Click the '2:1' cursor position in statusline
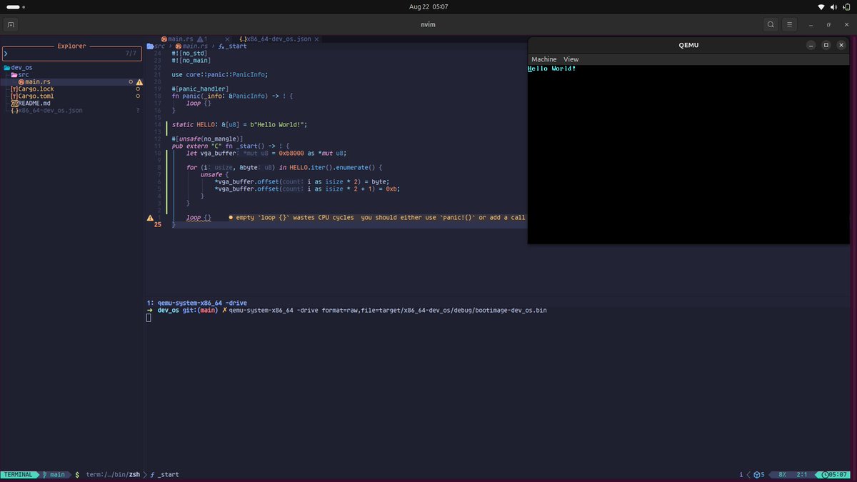Image resolution: width=857 pixels, height=482 pixels. point(802,474)
